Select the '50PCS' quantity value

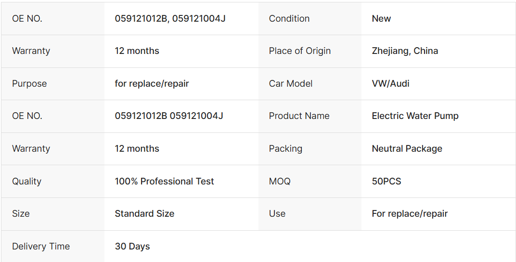386,182
